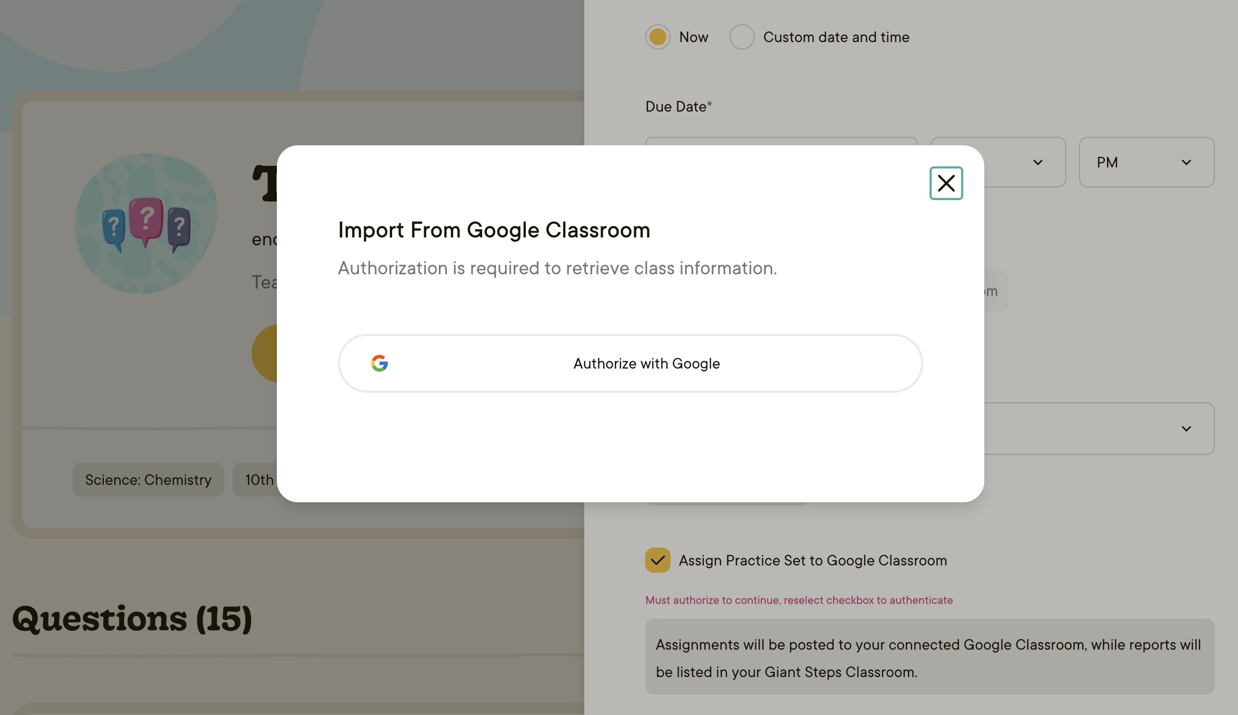
Task: Click the gold checkmark icon in the assign checkbox
Action: 657,560
